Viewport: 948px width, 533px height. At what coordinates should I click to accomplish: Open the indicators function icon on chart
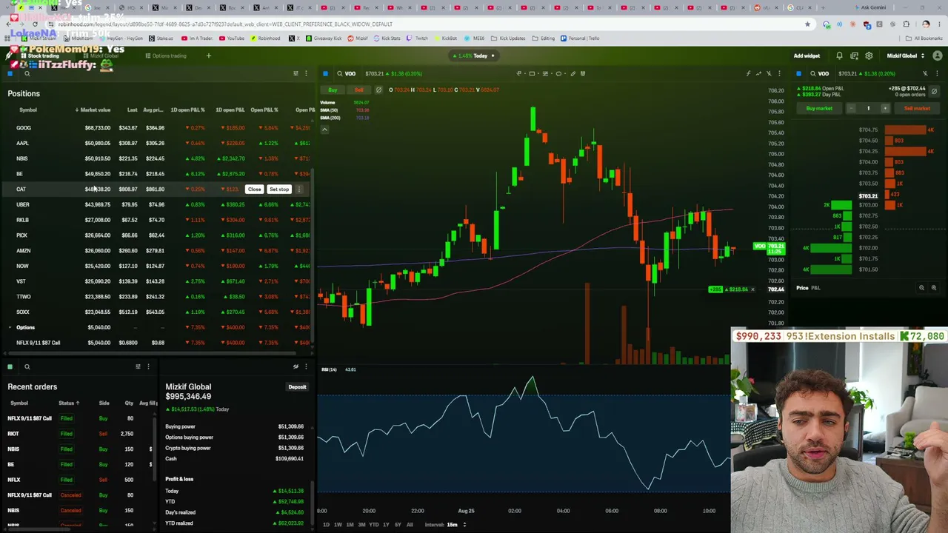pyautogui.click(x=748, y=73)
